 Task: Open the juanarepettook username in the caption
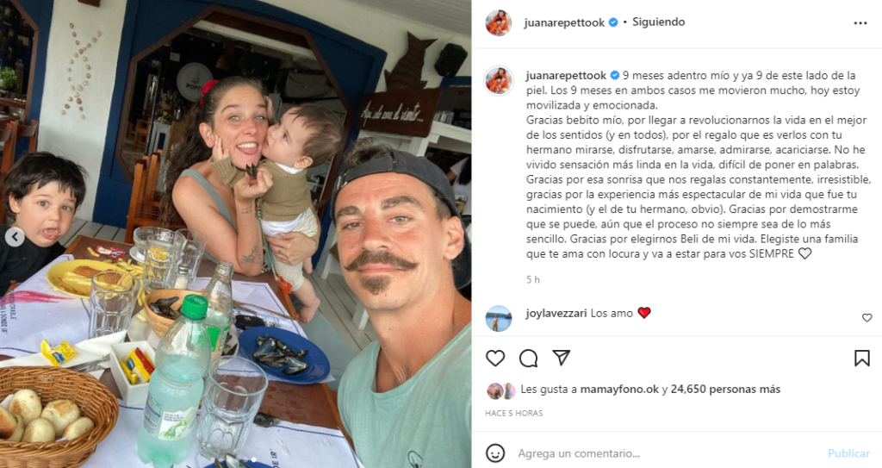point(566,76)
